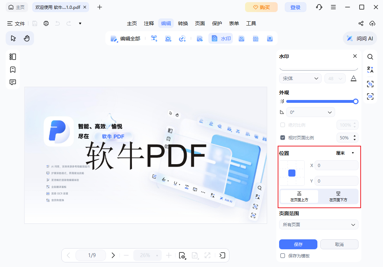Click the add image tool icon

[x=168, y=39]
